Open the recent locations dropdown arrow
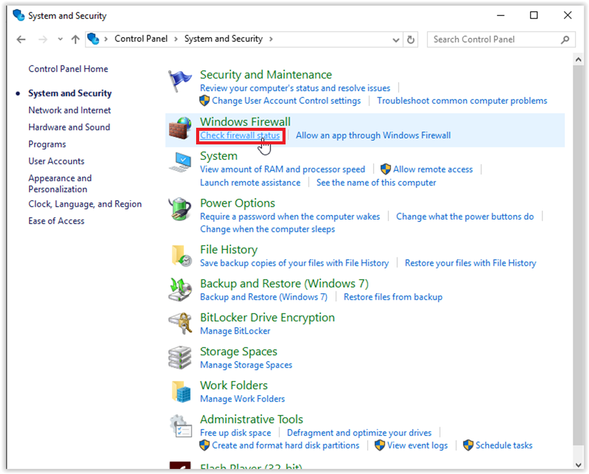589x474 pixels. click(x=60, y=39)
